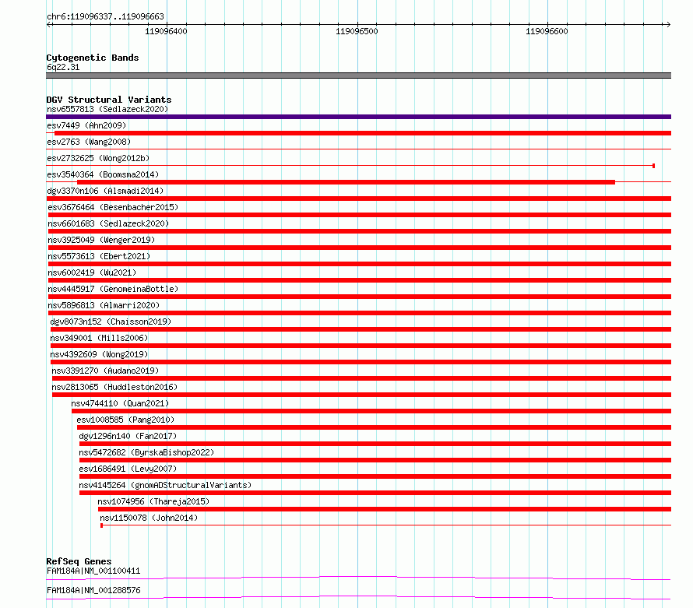Click the magenta line of FAM184A|NM_001288576
The height and width of the screenshot is (608, 693).
pos(358,597)
